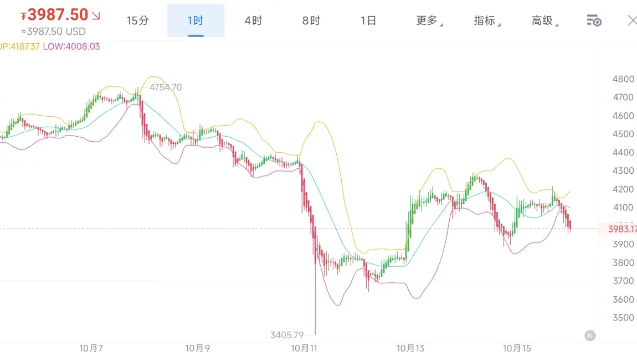Click the red price down-arrow icon
The image size is (637, 352).
click(x=96, y=16)
